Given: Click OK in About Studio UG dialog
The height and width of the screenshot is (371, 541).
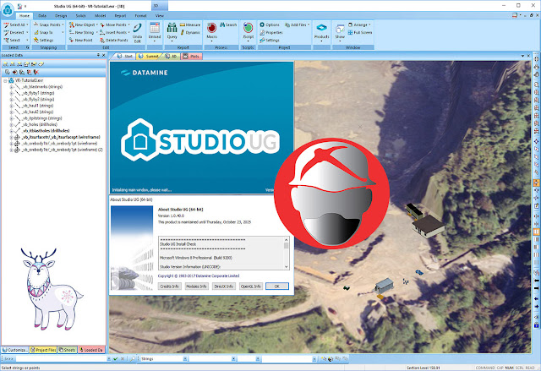Looking at the screenshot, I should click(277, 286).
